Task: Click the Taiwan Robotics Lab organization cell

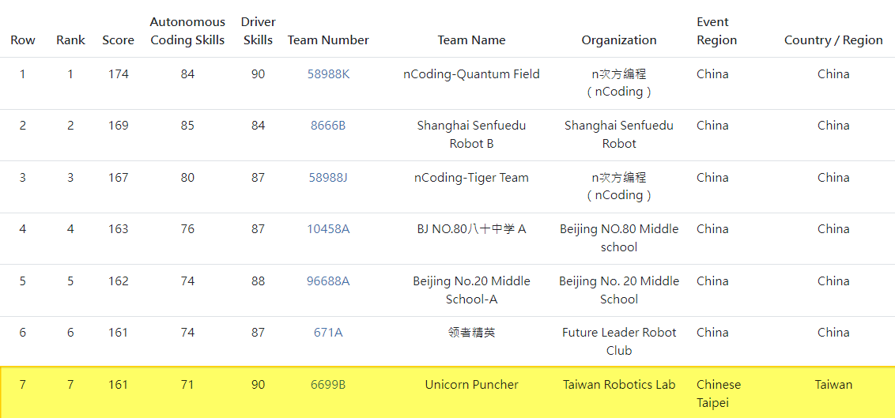Action: pos(619,384)
